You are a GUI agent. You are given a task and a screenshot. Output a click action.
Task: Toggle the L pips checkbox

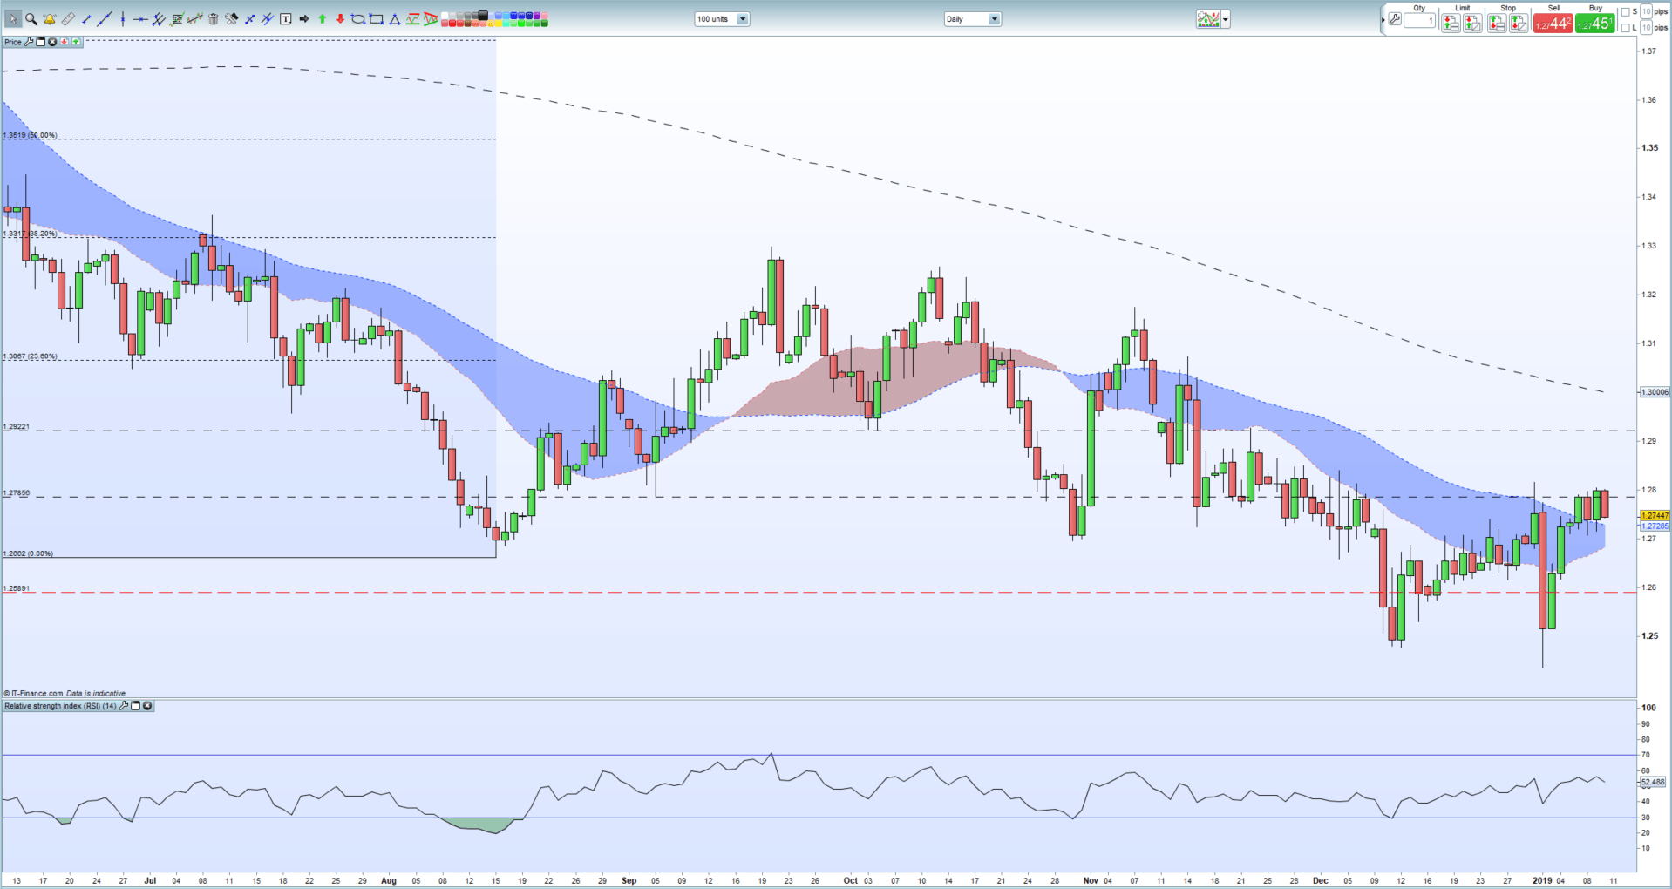point(1625,28)
